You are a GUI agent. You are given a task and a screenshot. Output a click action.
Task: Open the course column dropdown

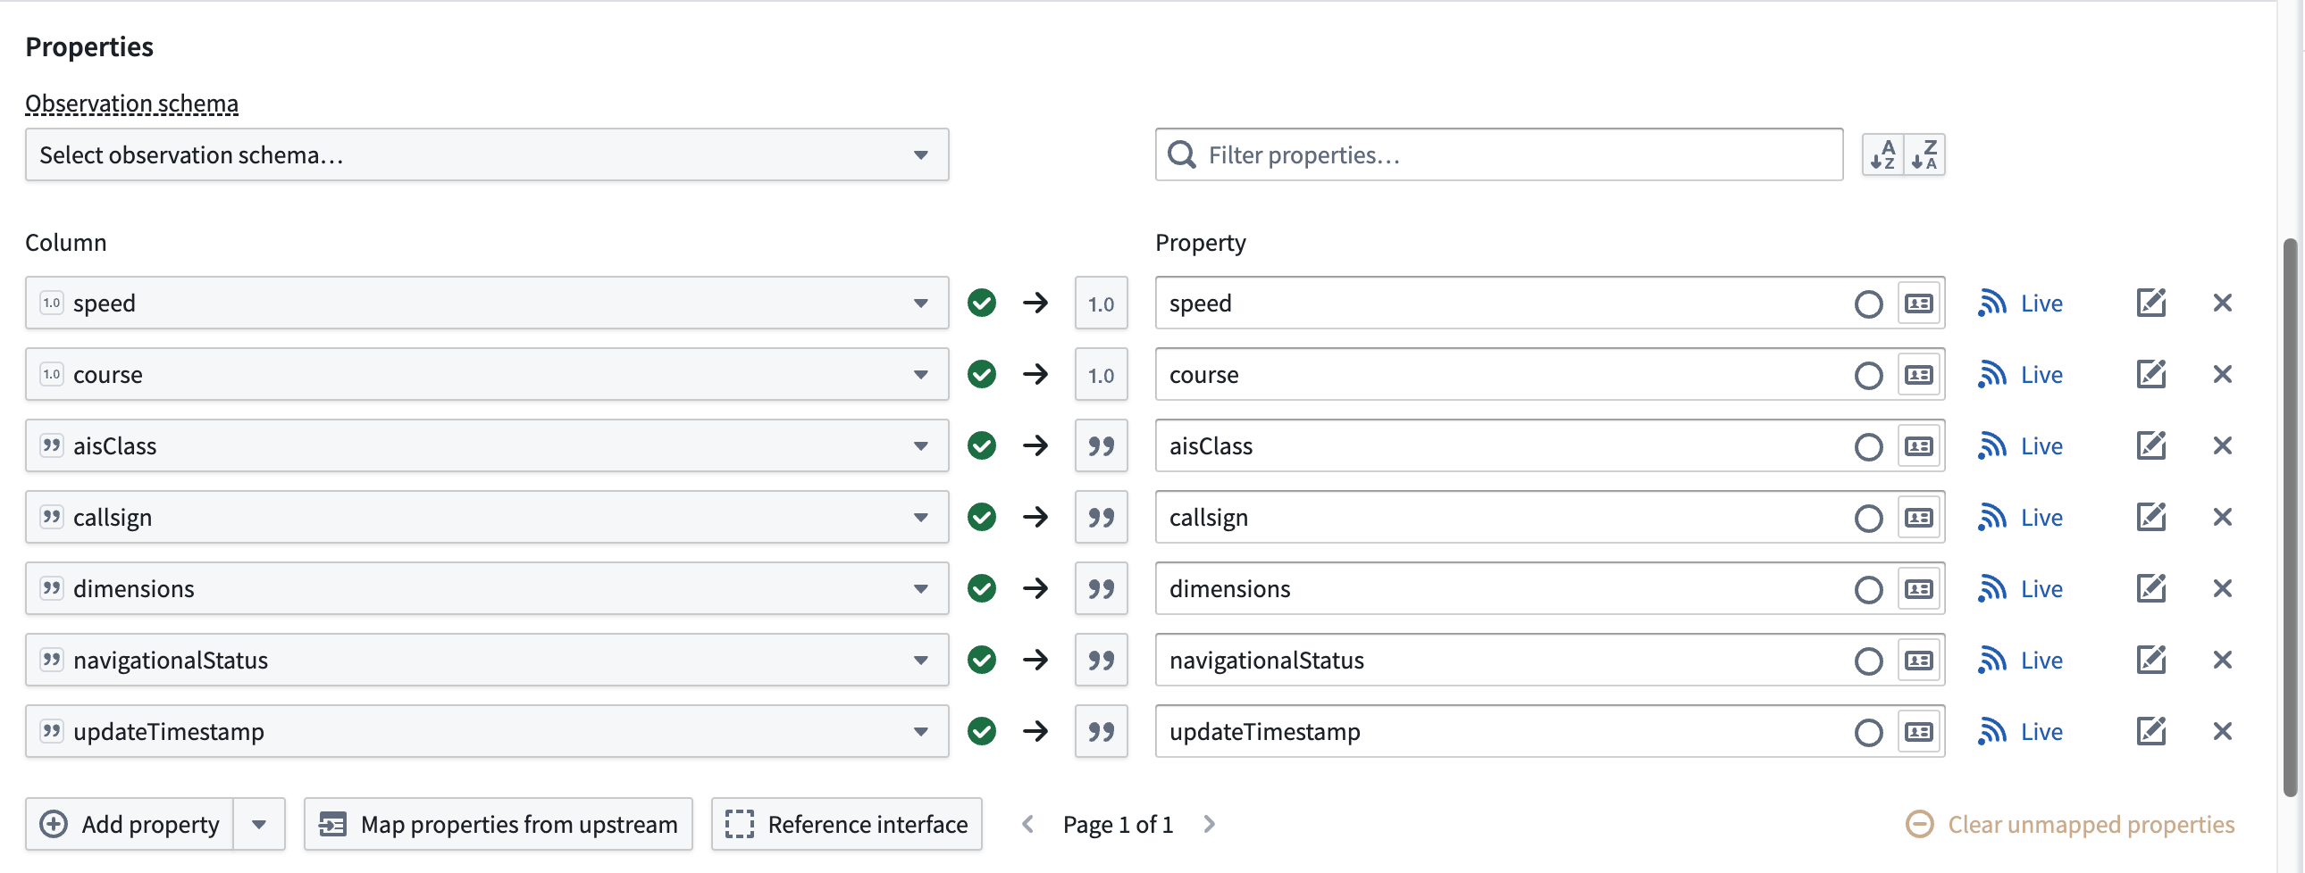click(922, 374)
